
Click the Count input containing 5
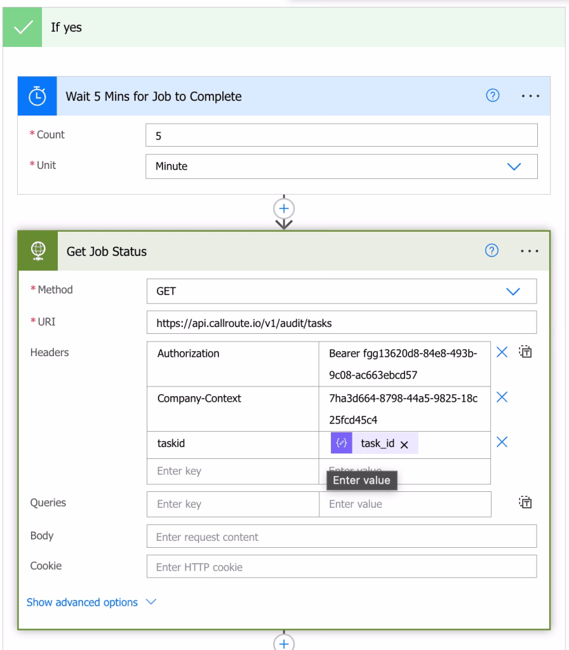click(x=343, y=135)
